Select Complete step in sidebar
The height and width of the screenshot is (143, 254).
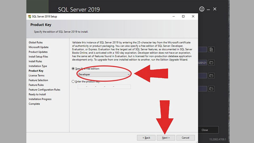[x=34, y=104]
